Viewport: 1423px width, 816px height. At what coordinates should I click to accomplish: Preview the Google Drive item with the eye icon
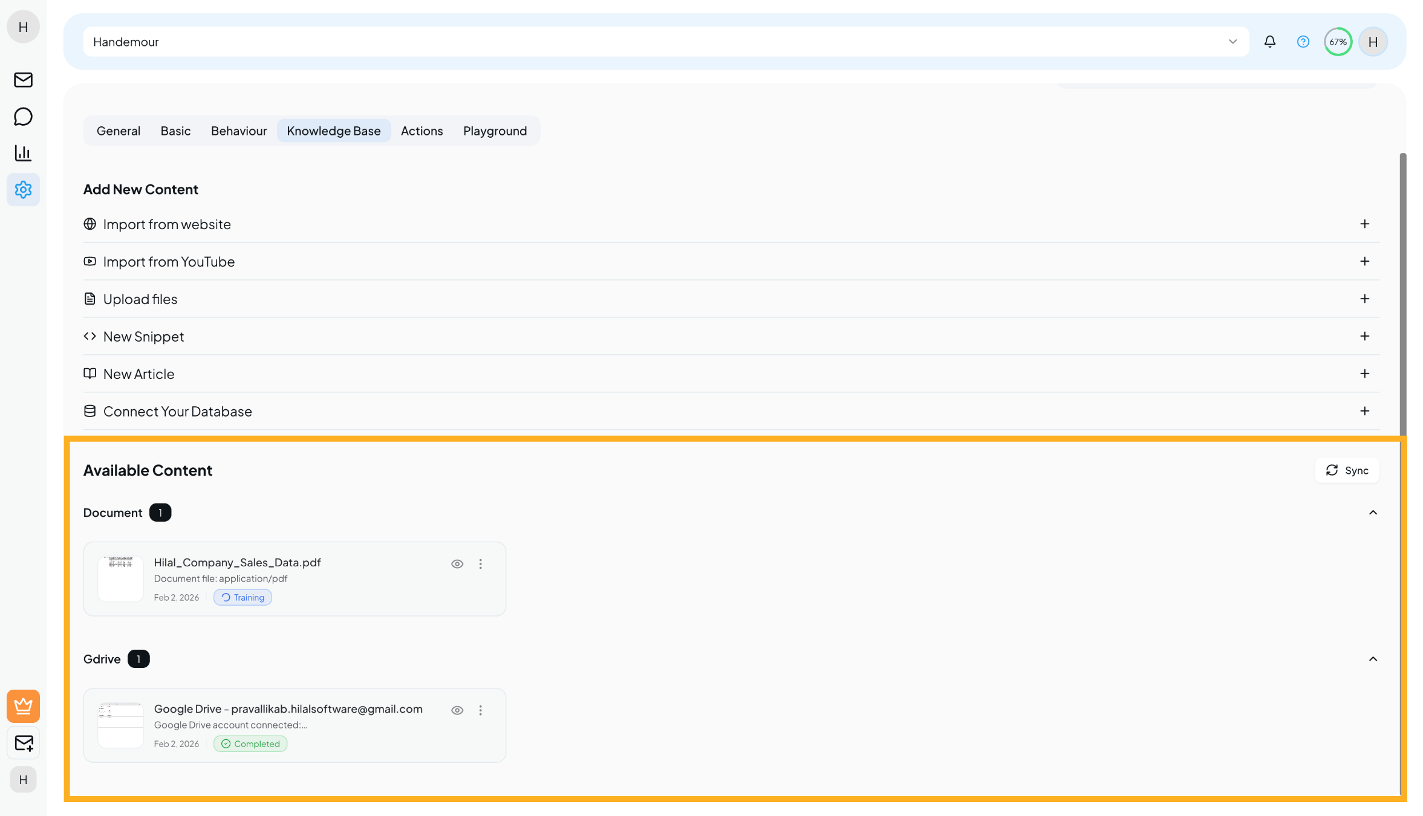click(x=457, y=710)
